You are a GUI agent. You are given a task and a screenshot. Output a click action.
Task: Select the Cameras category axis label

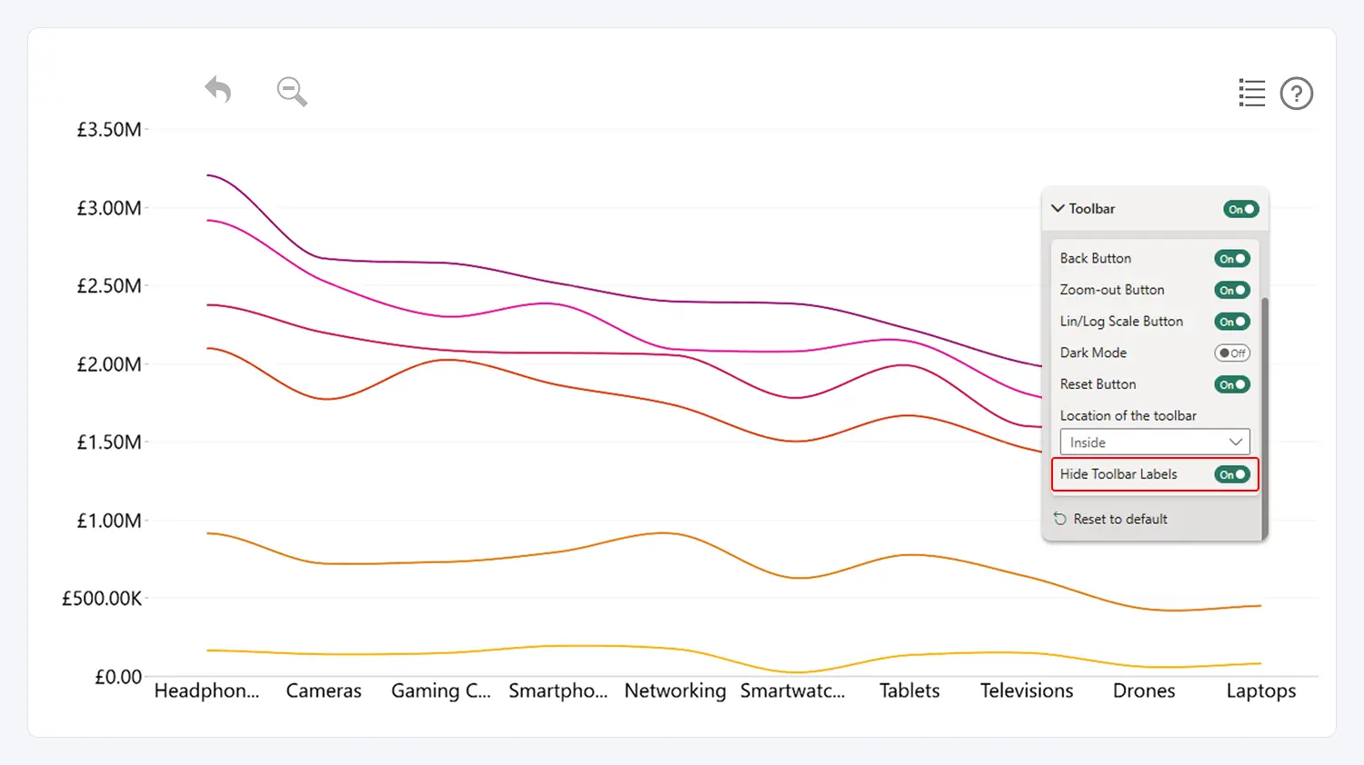coord(324,690)
